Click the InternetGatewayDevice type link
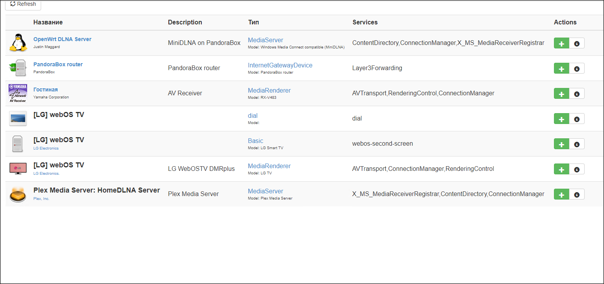The image size is (604, 284). pos(280,65)
